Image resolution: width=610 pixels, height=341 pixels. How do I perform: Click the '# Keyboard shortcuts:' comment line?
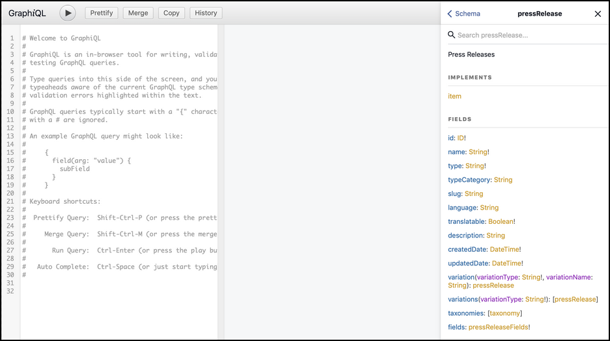click(62, 201)
